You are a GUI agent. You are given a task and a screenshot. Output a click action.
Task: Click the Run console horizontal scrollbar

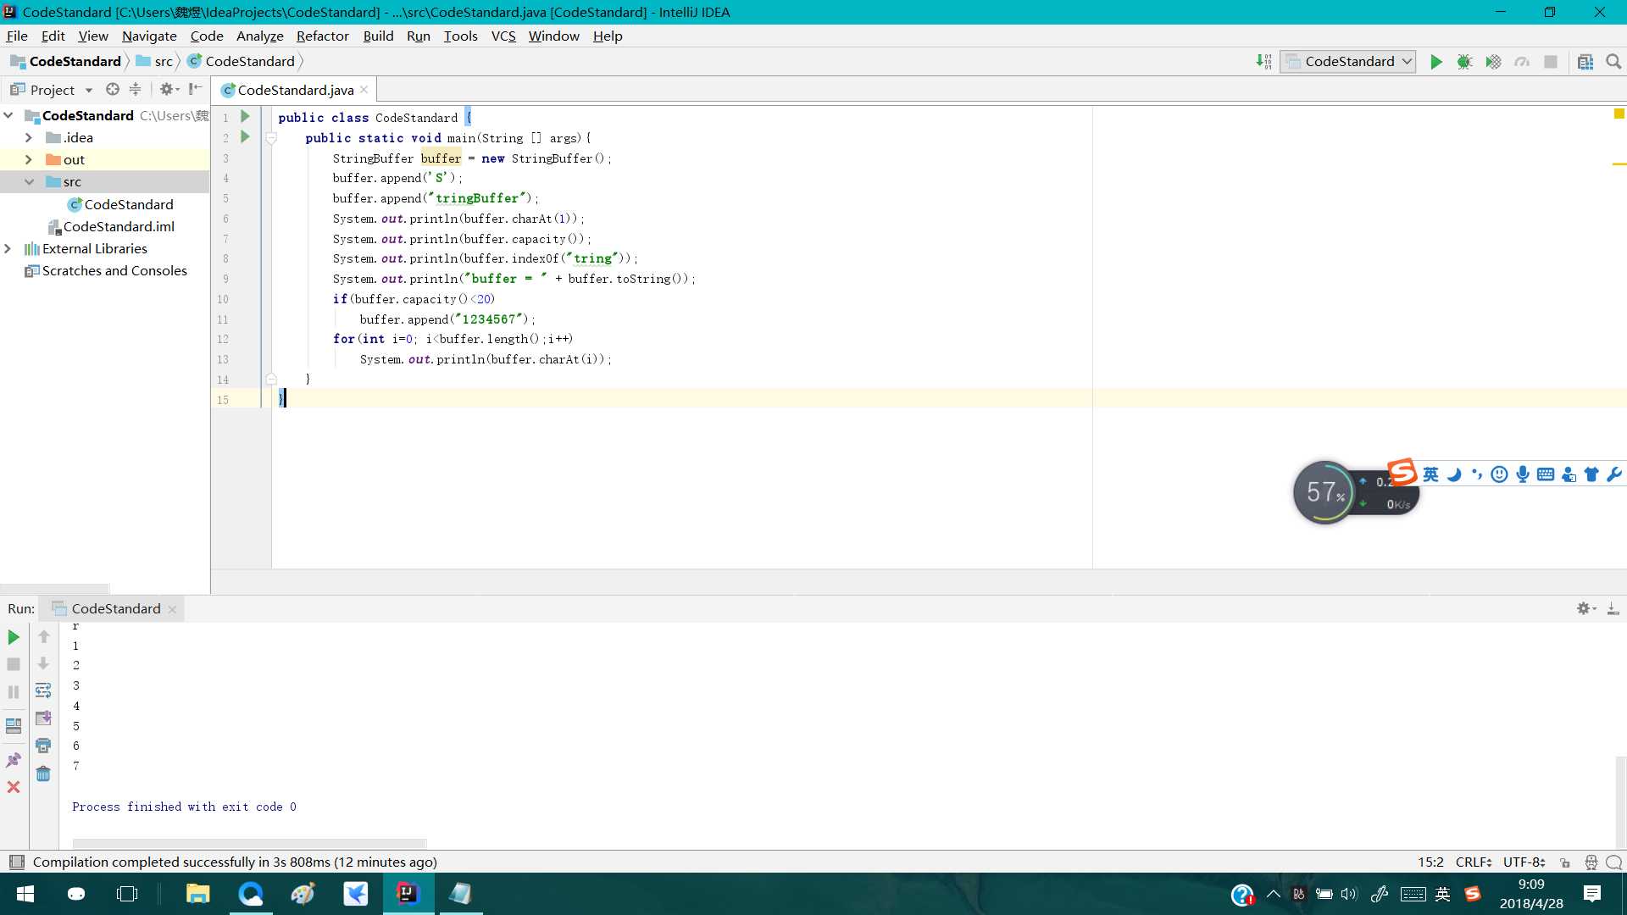click(249, 843)
